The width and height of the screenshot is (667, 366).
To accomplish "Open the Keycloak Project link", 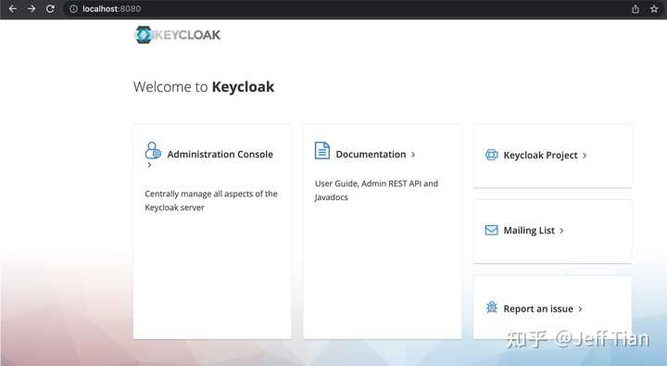I will click(540, 156).
